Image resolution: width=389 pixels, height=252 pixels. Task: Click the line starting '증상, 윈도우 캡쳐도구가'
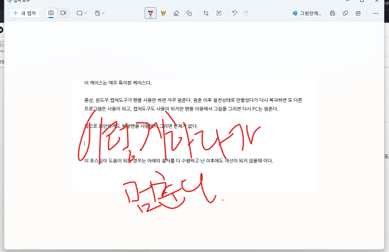coord(193,100)
